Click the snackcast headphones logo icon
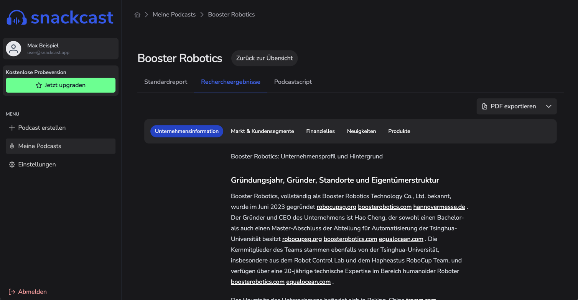The image size is (578, 300). (16, 18)
